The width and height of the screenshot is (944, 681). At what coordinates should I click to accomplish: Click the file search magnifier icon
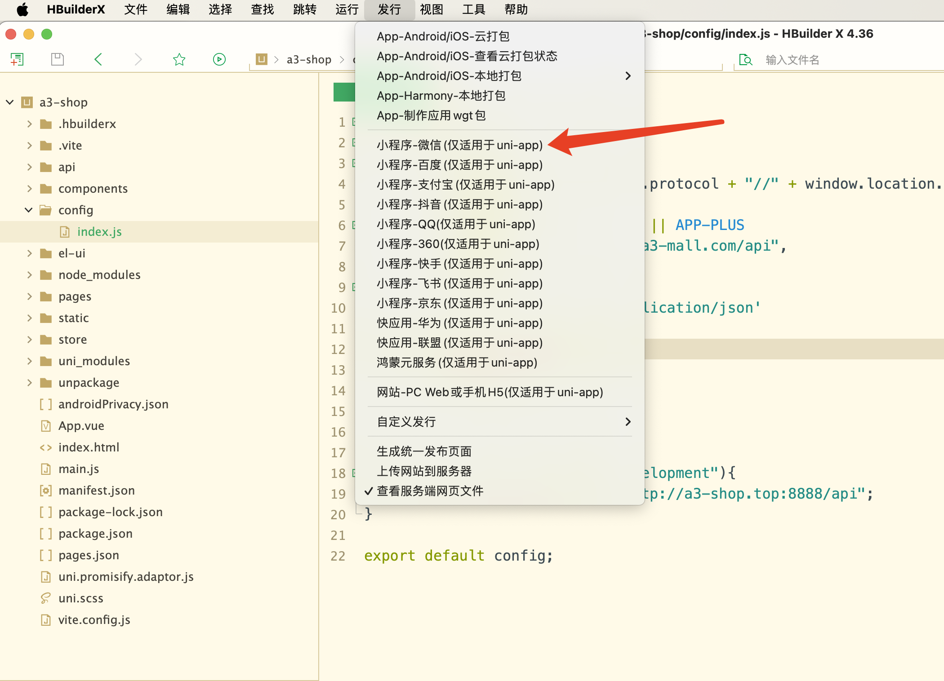[746, 59]
